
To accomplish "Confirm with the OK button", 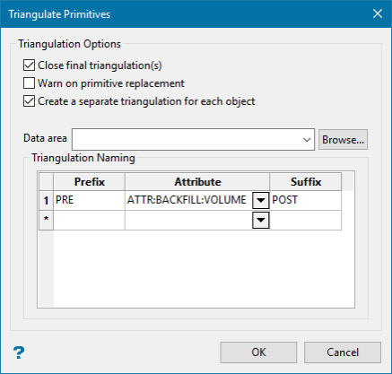I will [258, 352].
